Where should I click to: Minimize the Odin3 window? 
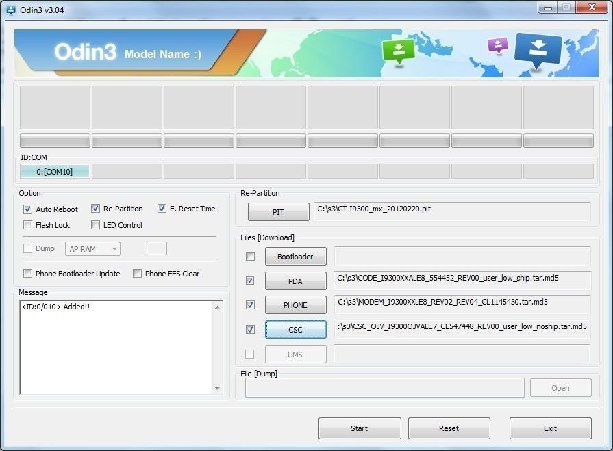pyautogui.click(x=548, y=8)
